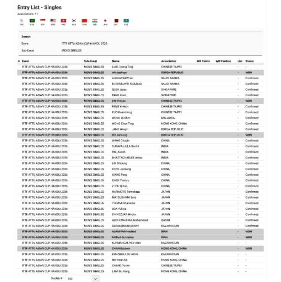The image size is (281, 282).
Task: Click the WR Position column header
Action: pyautogui.click(x=223, y=61)
